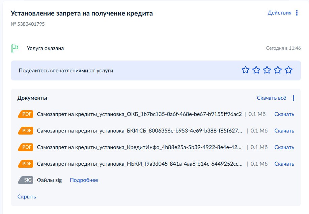Click the ОКБ_1b7bc135 file name
The width and height of the screenshot is (309, 214).
click(139, 114)
